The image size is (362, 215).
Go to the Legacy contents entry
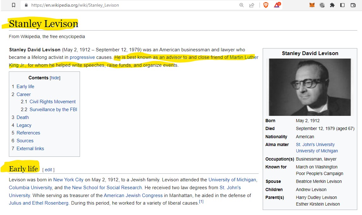[24, 125]
